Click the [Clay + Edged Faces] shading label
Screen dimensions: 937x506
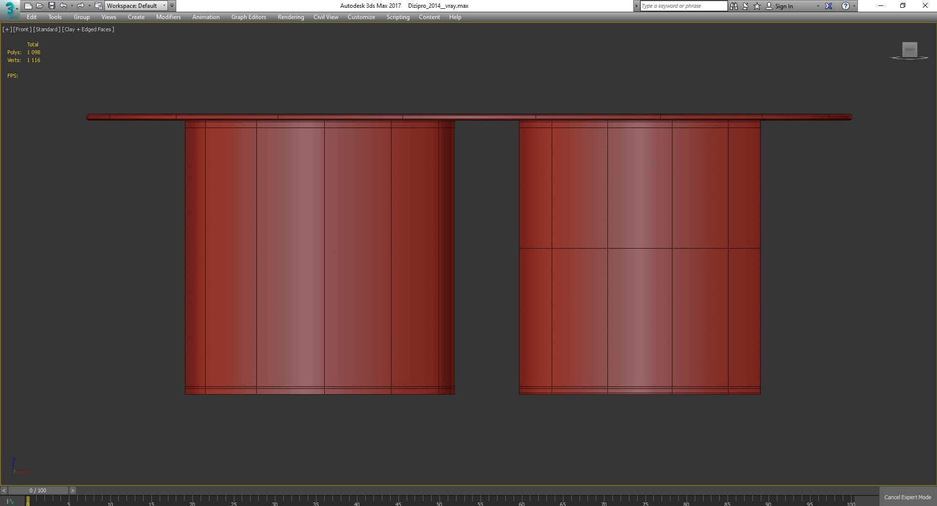[88, 29]
